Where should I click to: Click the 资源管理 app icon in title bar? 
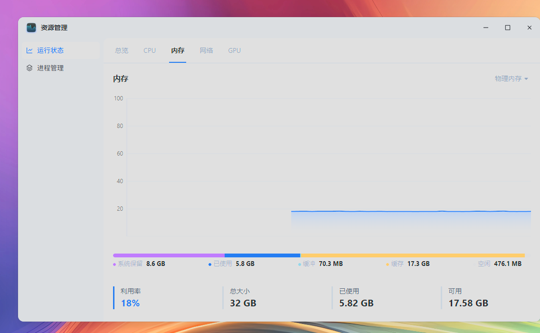pyautogui.click(x=31, y=28)
